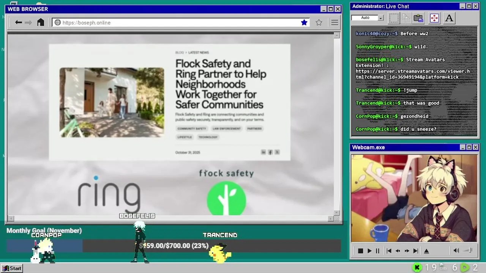
Task: Open the Blog breadcrumb link
Action: point(179,53)
